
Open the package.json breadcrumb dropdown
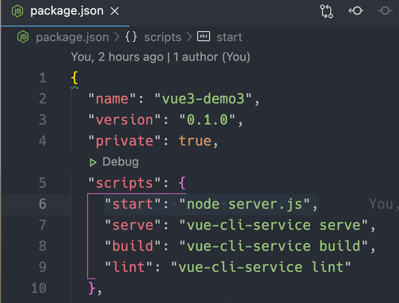click(72, 37)
